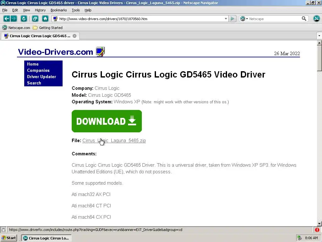Click the 'Some supported models.' text

click(x=97, y=183)
